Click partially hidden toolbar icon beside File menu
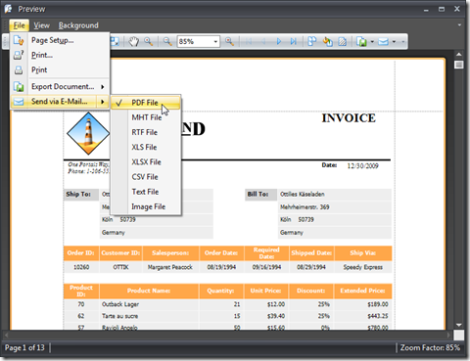470x361 pixels. click(115, 41)
